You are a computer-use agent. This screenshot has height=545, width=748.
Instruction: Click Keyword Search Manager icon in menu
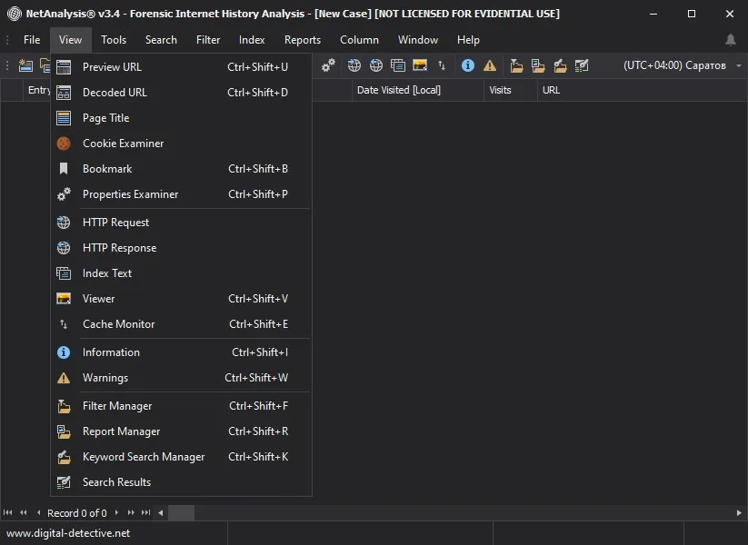tap(64, 457)
